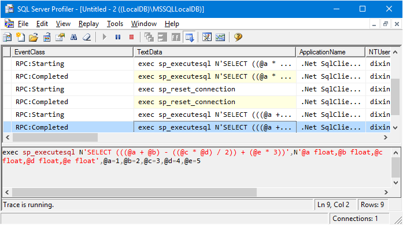Open the Replay menu
Screen dimensions: 403x225
(x=88, y=24)
